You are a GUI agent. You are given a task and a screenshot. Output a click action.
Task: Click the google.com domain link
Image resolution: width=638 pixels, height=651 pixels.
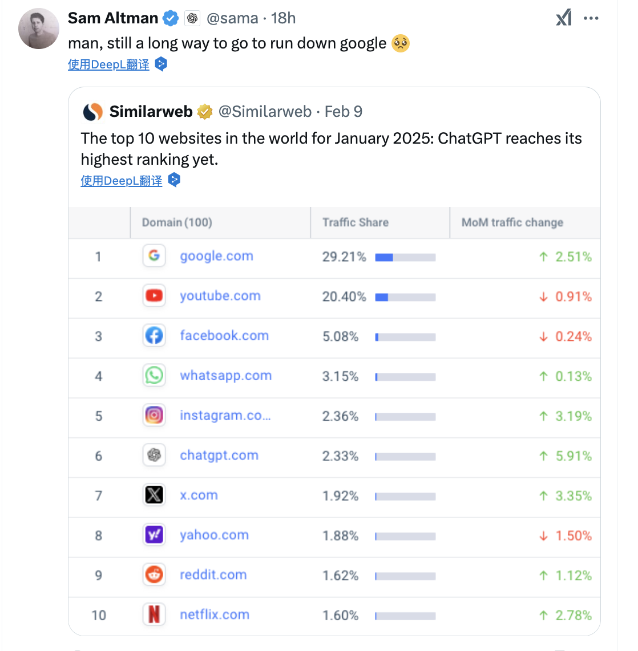point(216,256)
